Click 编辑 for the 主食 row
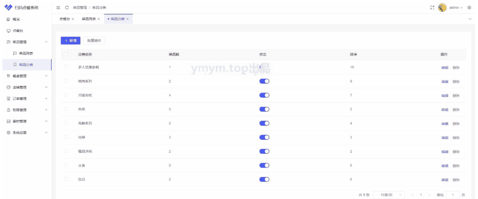The height and width of the screenshot is (199, 478). [445, 166]
